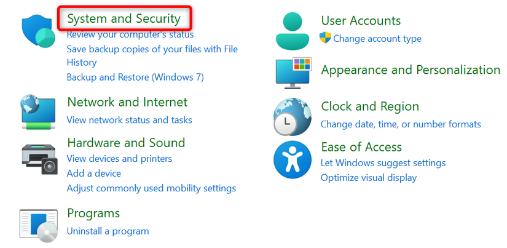
Task: Click Uninstall a program link
Action: (108, 231)
